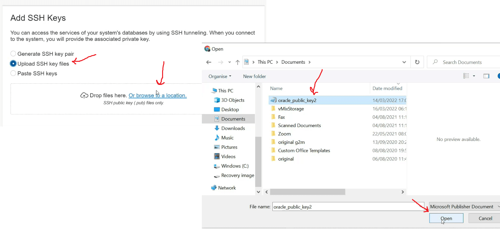
Task: Select Desktop in navigation pane
Action: (x=230, y=110)
